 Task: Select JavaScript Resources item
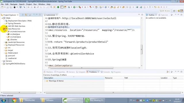coord(16,42)
